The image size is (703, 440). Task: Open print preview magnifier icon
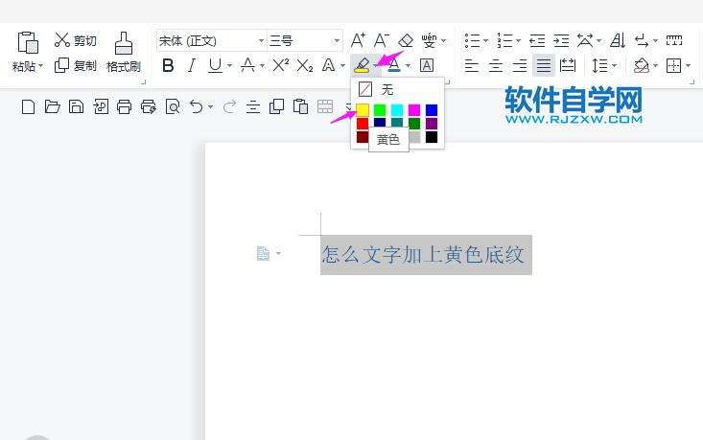[x=173, y=106]
